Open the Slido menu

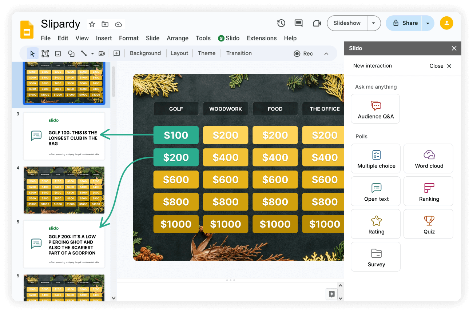[229, 38]
